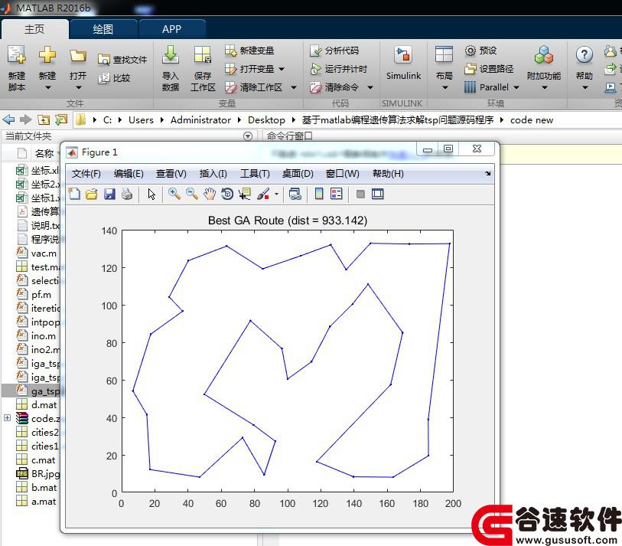Toggle the Rotate 3D tool
Image resolution: width=622 pixels, height=546 pixels.
click(x=227, y=194)
